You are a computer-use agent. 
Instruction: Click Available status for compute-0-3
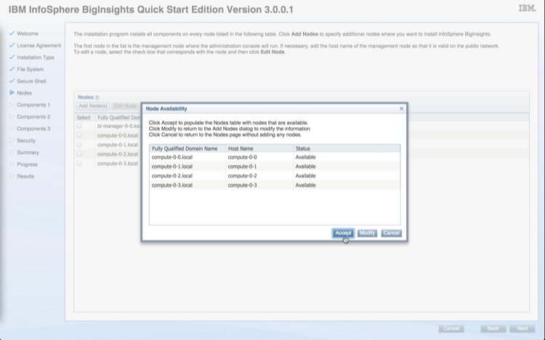click(x=305, y=185)
